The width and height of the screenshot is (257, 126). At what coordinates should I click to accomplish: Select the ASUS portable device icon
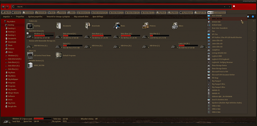click(x=30, y=65)
